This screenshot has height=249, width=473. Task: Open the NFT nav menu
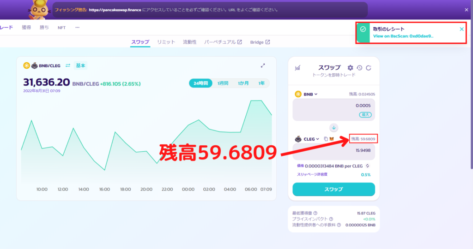[61, 27]
